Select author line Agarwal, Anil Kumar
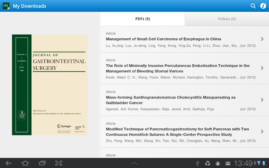The image size is (269, 168). [x=160, y=109]
